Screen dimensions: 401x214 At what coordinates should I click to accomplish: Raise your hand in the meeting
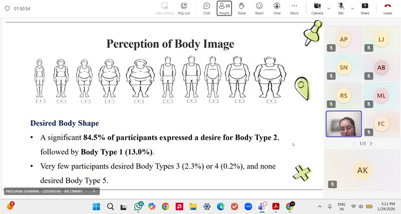click(x=242, y=8)
